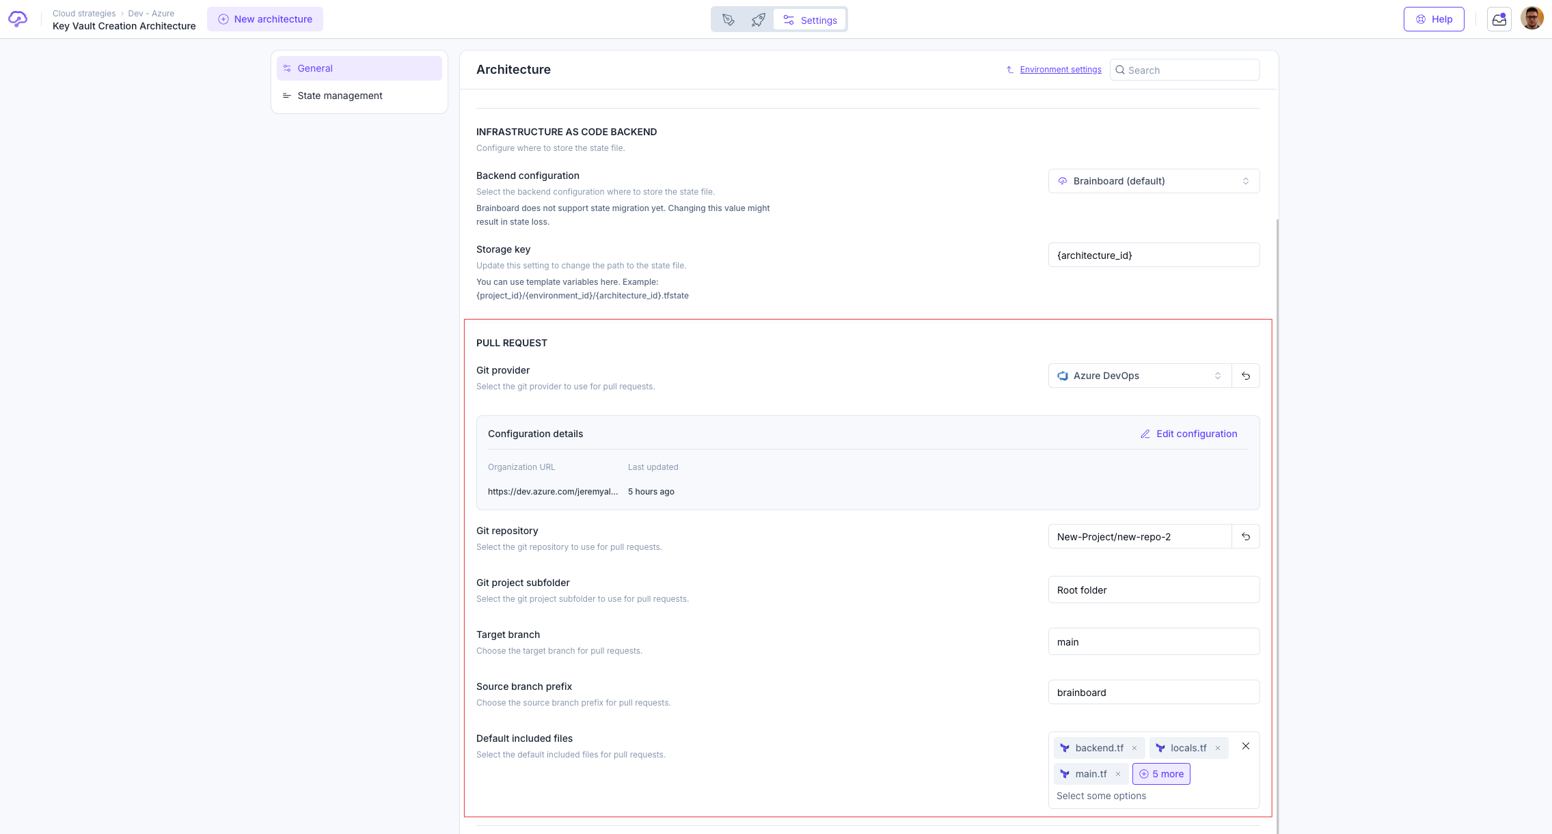Remove the locals.tf file tag
This screenshot has height=834, width=1552.
pyautogui.click(x=1218, y=748)
